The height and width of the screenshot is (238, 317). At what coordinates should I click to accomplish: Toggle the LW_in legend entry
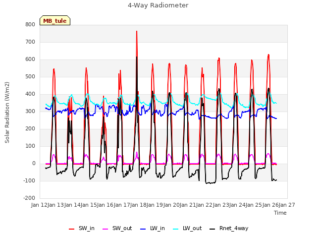(153, 229)
